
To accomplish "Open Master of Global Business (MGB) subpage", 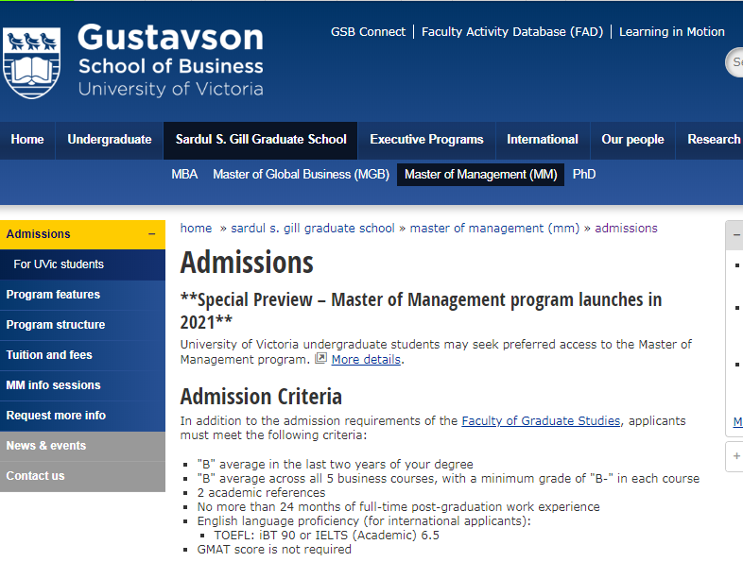I will (301, 175).
